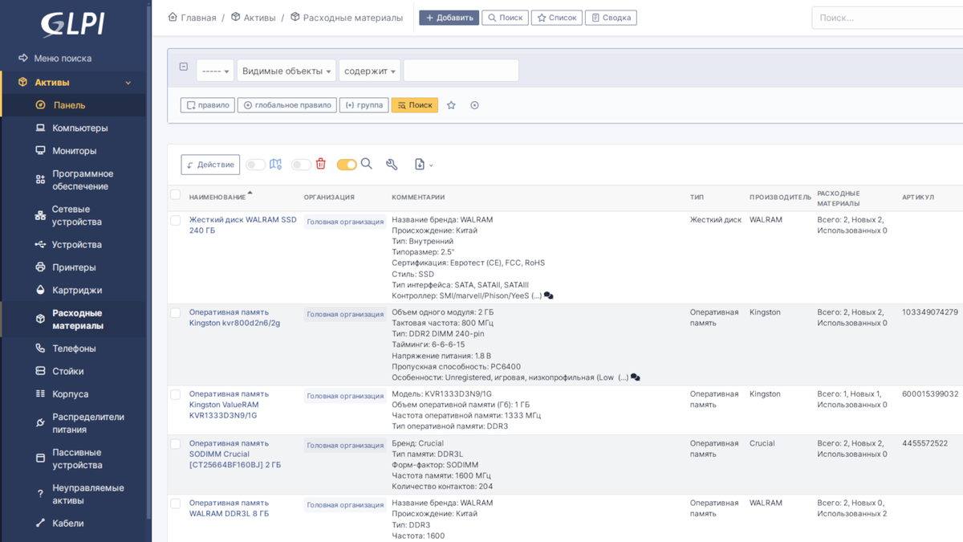Run the yellow Поиск button
Viewport: 963px width, 542px height.
(x=414, y=105)
